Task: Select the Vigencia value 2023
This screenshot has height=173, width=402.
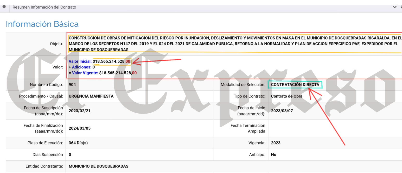Action: (x=276, y=143)
